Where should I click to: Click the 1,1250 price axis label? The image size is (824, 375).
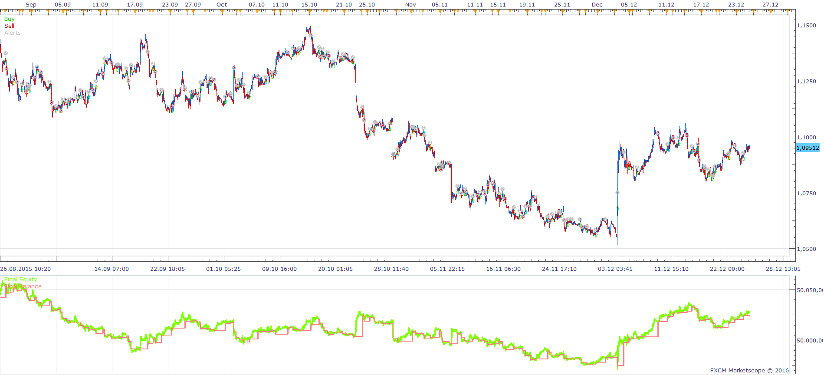click(x=806, y=82)
